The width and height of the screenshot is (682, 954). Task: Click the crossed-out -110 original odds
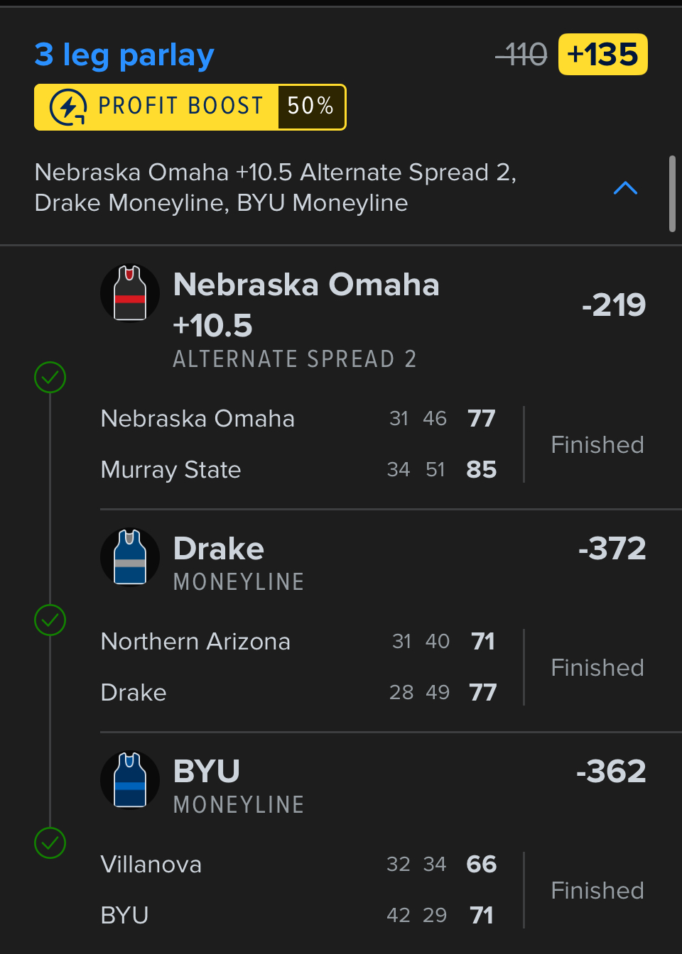pos(521,55)
